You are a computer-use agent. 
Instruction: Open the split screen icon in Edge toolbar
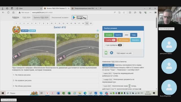point(130,12)
